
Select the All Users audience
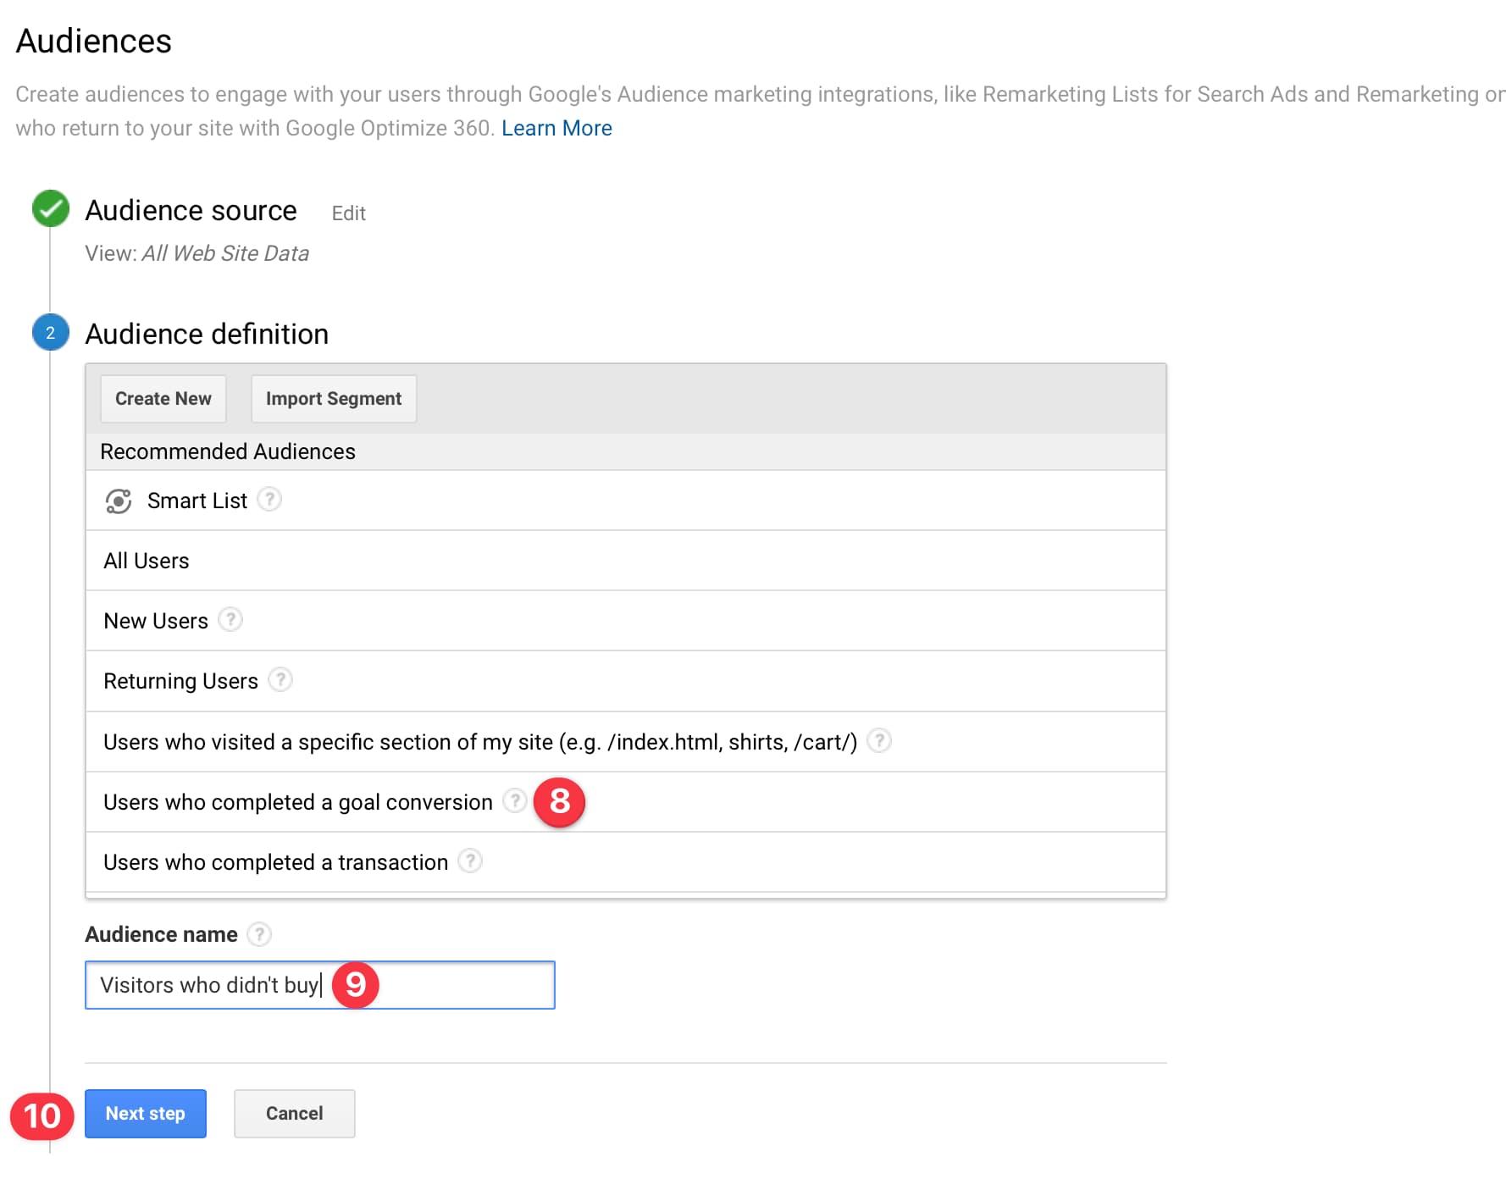point(626,561)
